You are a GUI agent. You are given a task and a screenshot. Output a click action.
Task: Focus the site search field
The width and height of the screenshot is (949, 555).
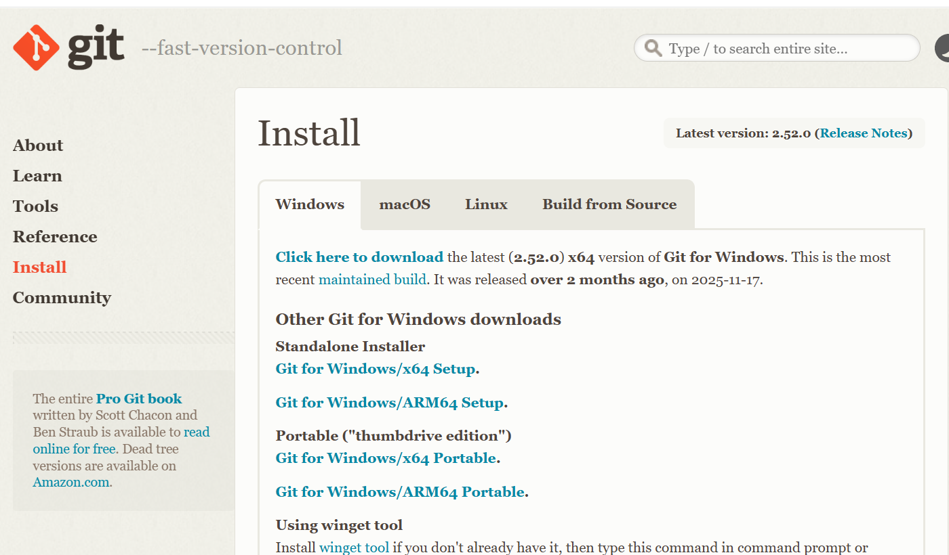[x=777, y=48]
